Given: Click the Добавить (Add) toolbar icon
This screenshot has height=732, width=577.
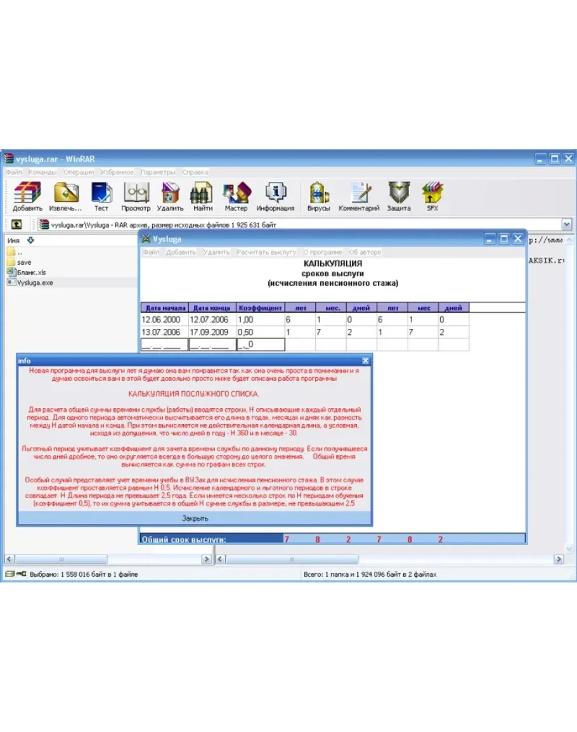Looking at the screenshot, I should coord(27,193).
